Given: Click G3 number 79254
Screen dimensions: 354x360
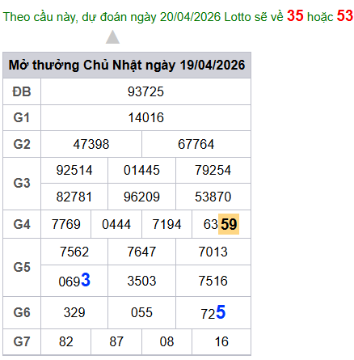Looking at the screenshot, I should (213, 171).
